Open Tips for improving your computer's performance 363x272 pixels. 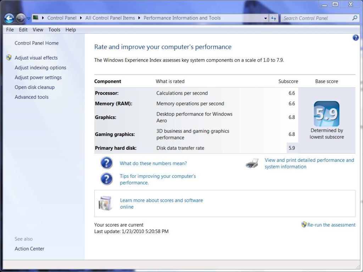[158, 180]
